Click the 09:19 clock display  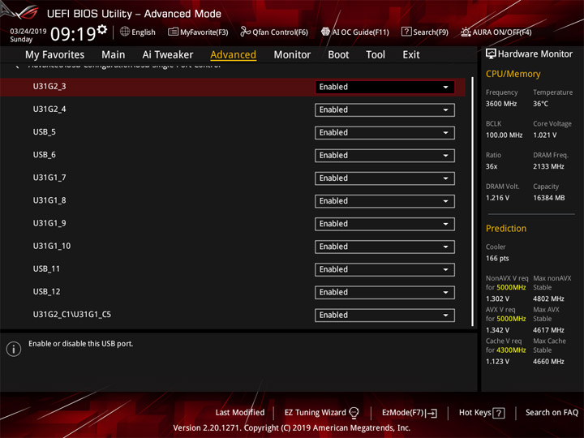tap(73, 34)
